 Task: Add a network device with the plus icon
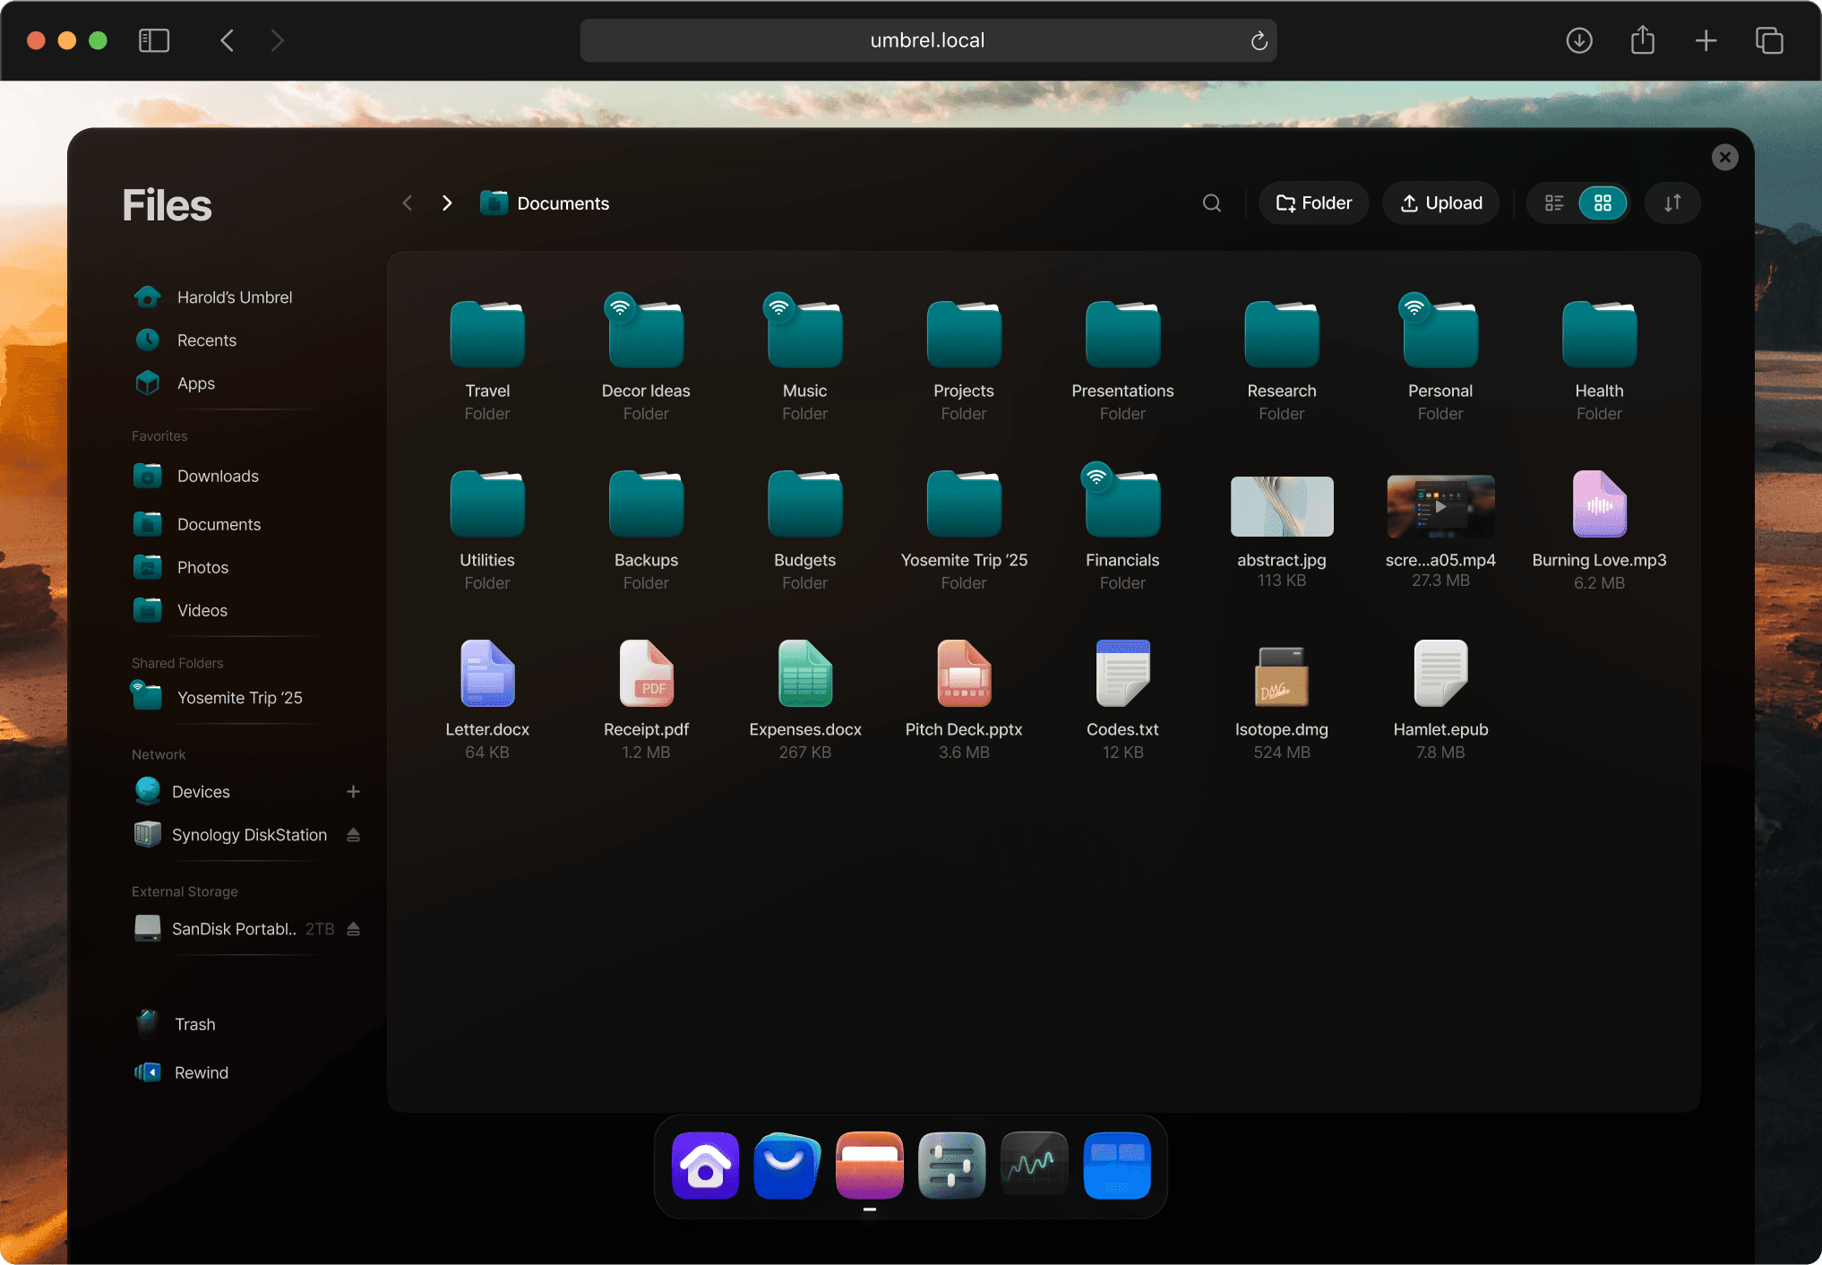353,792
